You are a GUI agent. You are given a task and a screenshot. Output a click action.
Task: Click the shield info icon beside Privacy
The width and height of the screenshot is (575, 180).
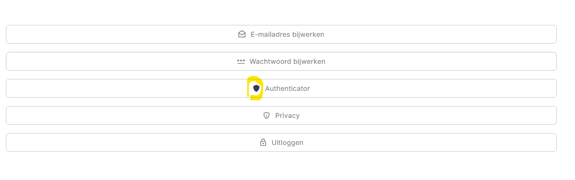coord(267,115)
